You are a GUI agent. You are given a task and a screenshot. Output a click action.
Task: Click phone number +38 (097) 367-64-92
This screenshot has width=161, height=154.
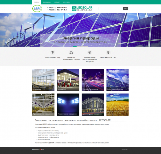(57, 10)
